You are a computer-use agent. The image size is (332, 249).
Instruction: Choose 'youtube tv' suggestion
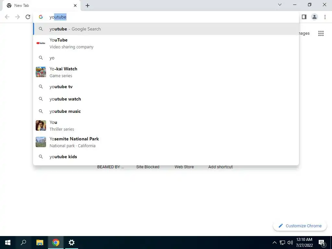pos(166,87)
